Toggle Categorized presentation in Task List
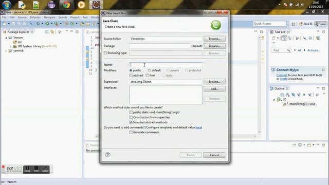The height and width of the screenshot is (185, 329). coord(284,38)
